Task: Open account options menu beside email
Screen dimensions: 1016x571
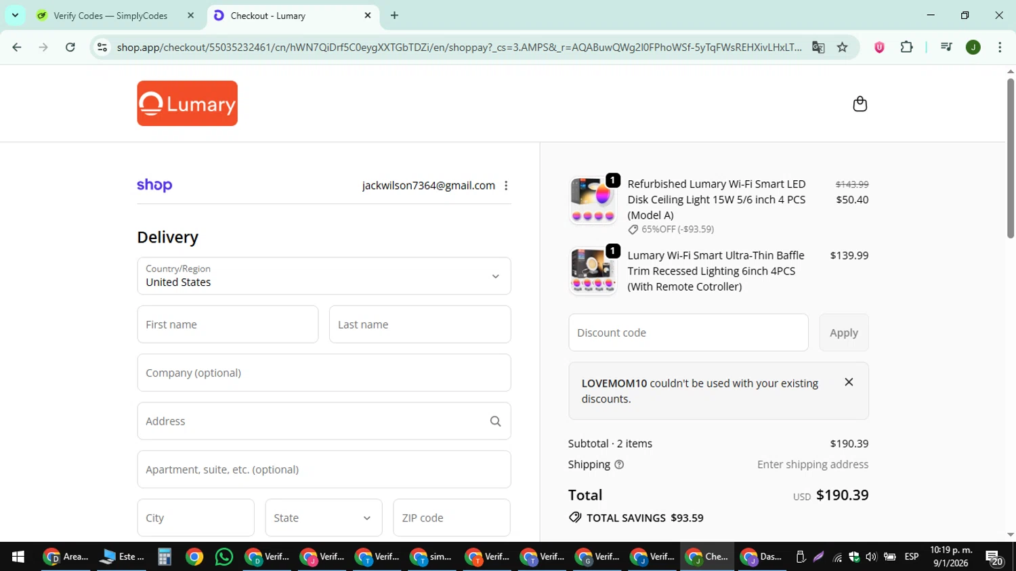Action: coord(506,186)
